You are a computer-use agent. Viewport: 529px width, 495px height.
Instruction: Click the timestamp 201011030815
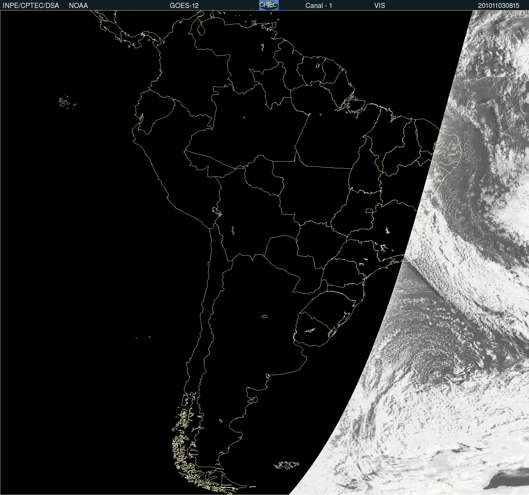(498, 5)
